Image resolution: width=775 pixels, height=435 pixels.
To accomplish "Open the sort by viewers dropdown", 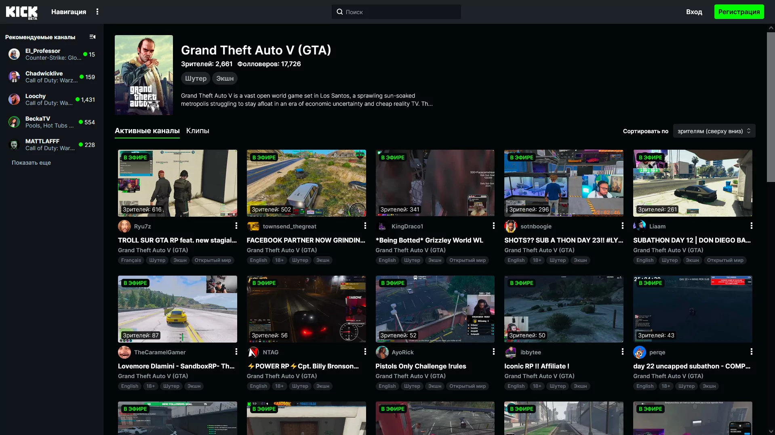I will (x=714, y=131).
